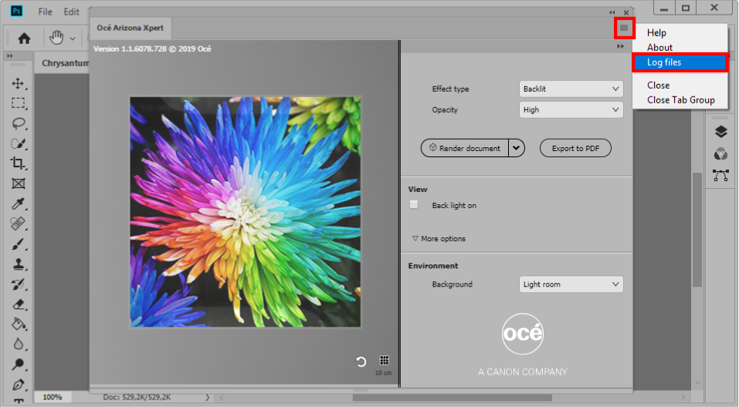Image resolution: width=739 pixels, height=407 pixels.
Task: Open the Render document split arrow
Action: coord(517,148)
